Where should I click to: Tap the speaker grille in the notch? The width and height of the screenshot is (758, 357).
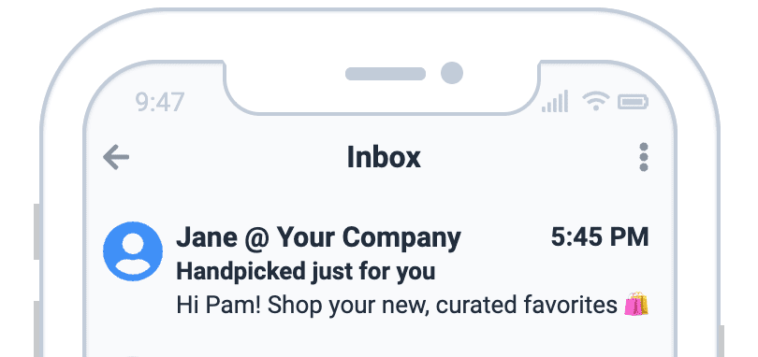[x=386, y=74]
